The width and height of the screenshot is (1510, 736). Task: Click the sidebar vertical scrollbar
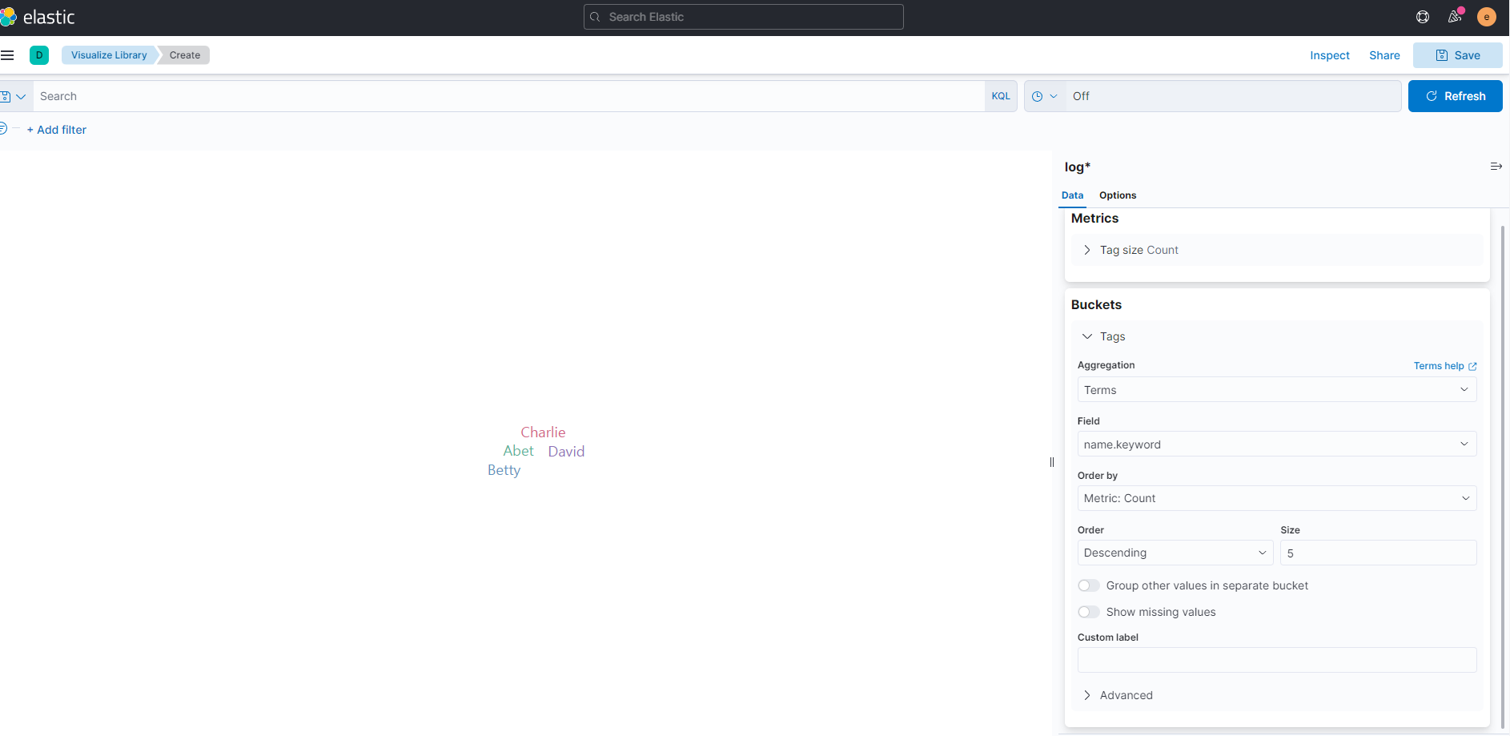[1503, 477]
